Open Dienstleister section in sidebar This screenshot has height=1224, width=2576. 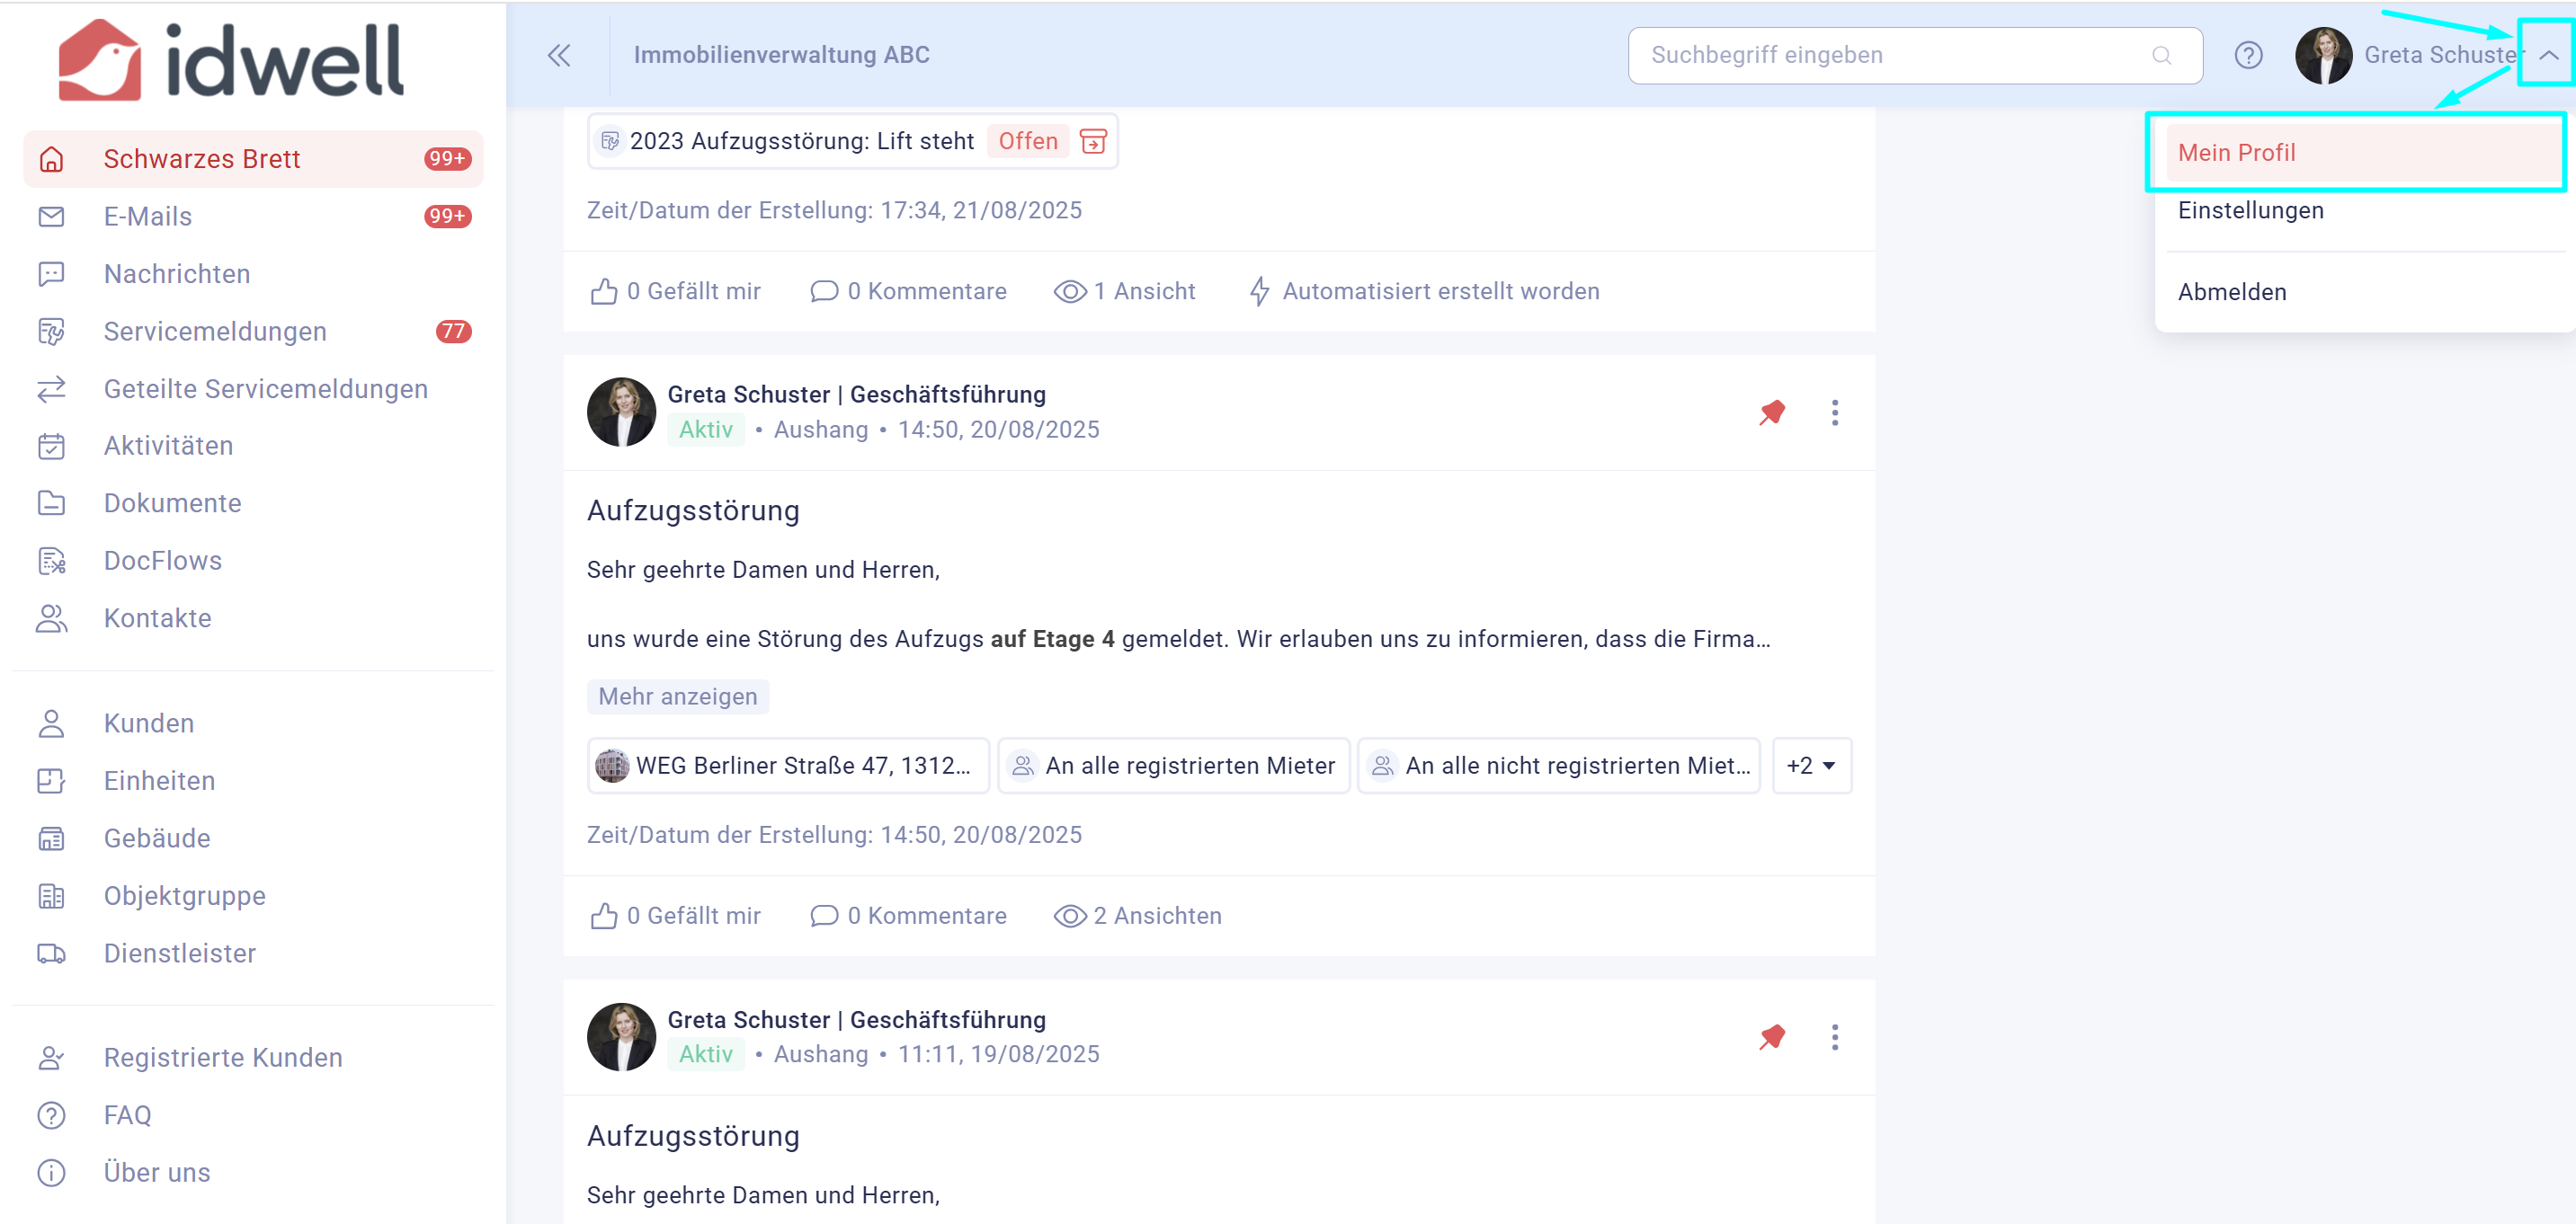(x=179, y=953)
